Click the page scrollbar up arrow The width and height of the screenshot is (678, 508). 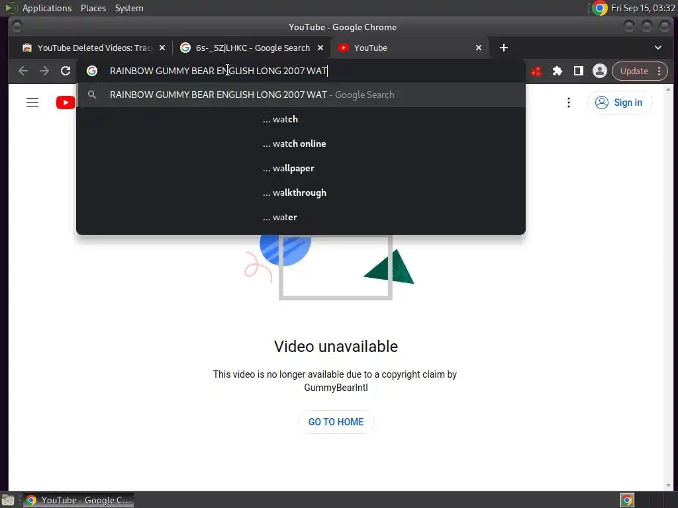[669, 89]
